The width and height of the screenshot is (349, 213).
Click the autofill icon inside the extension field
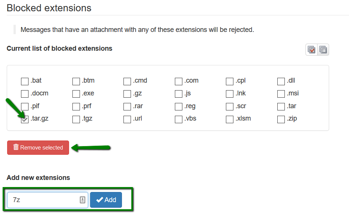tap(82, 199)
